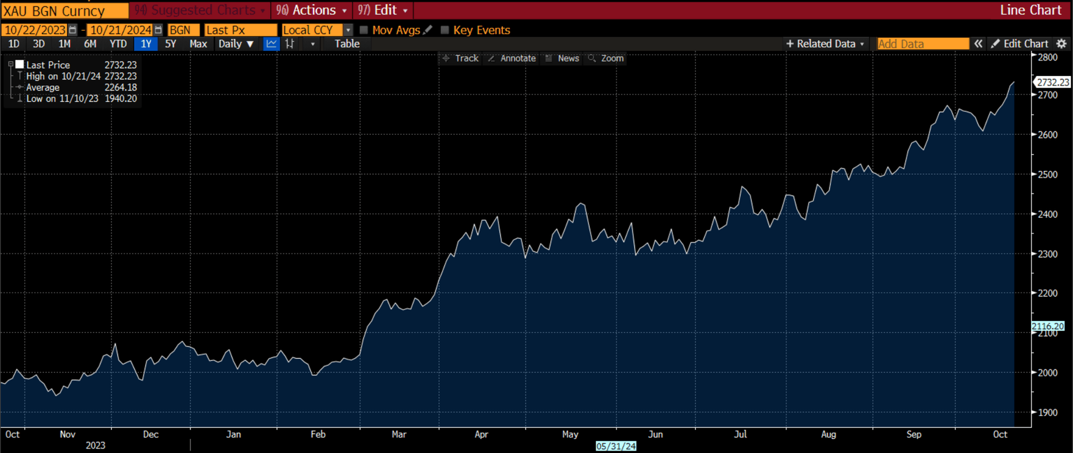Switch to the 5Y time range
The height and width of the screenshot is (453, 1073).
[170, 44]
